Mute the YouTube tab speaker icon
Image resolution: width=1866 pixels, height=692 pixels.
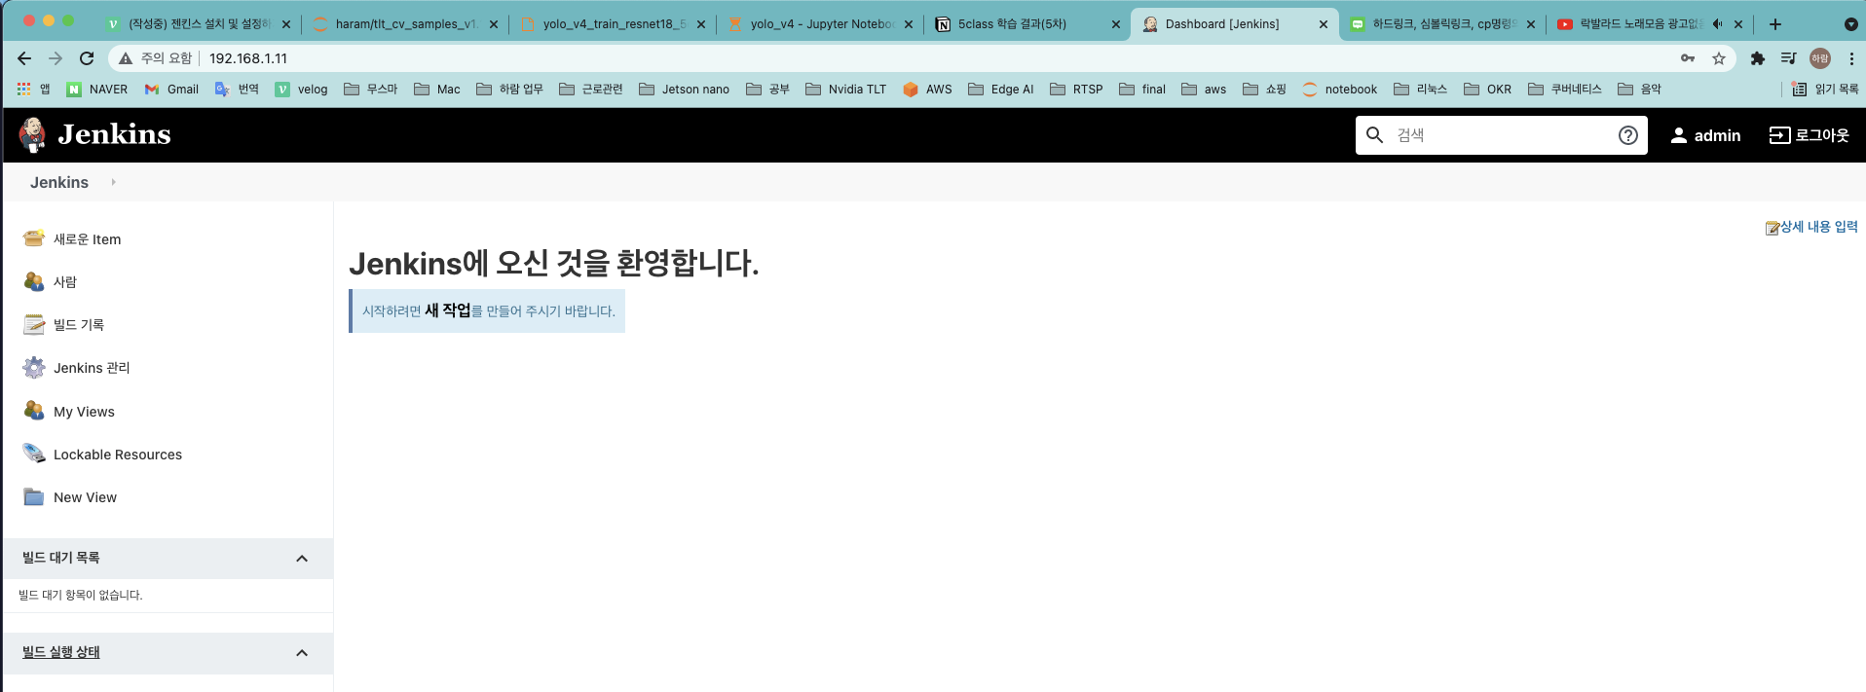(1717, 24)
